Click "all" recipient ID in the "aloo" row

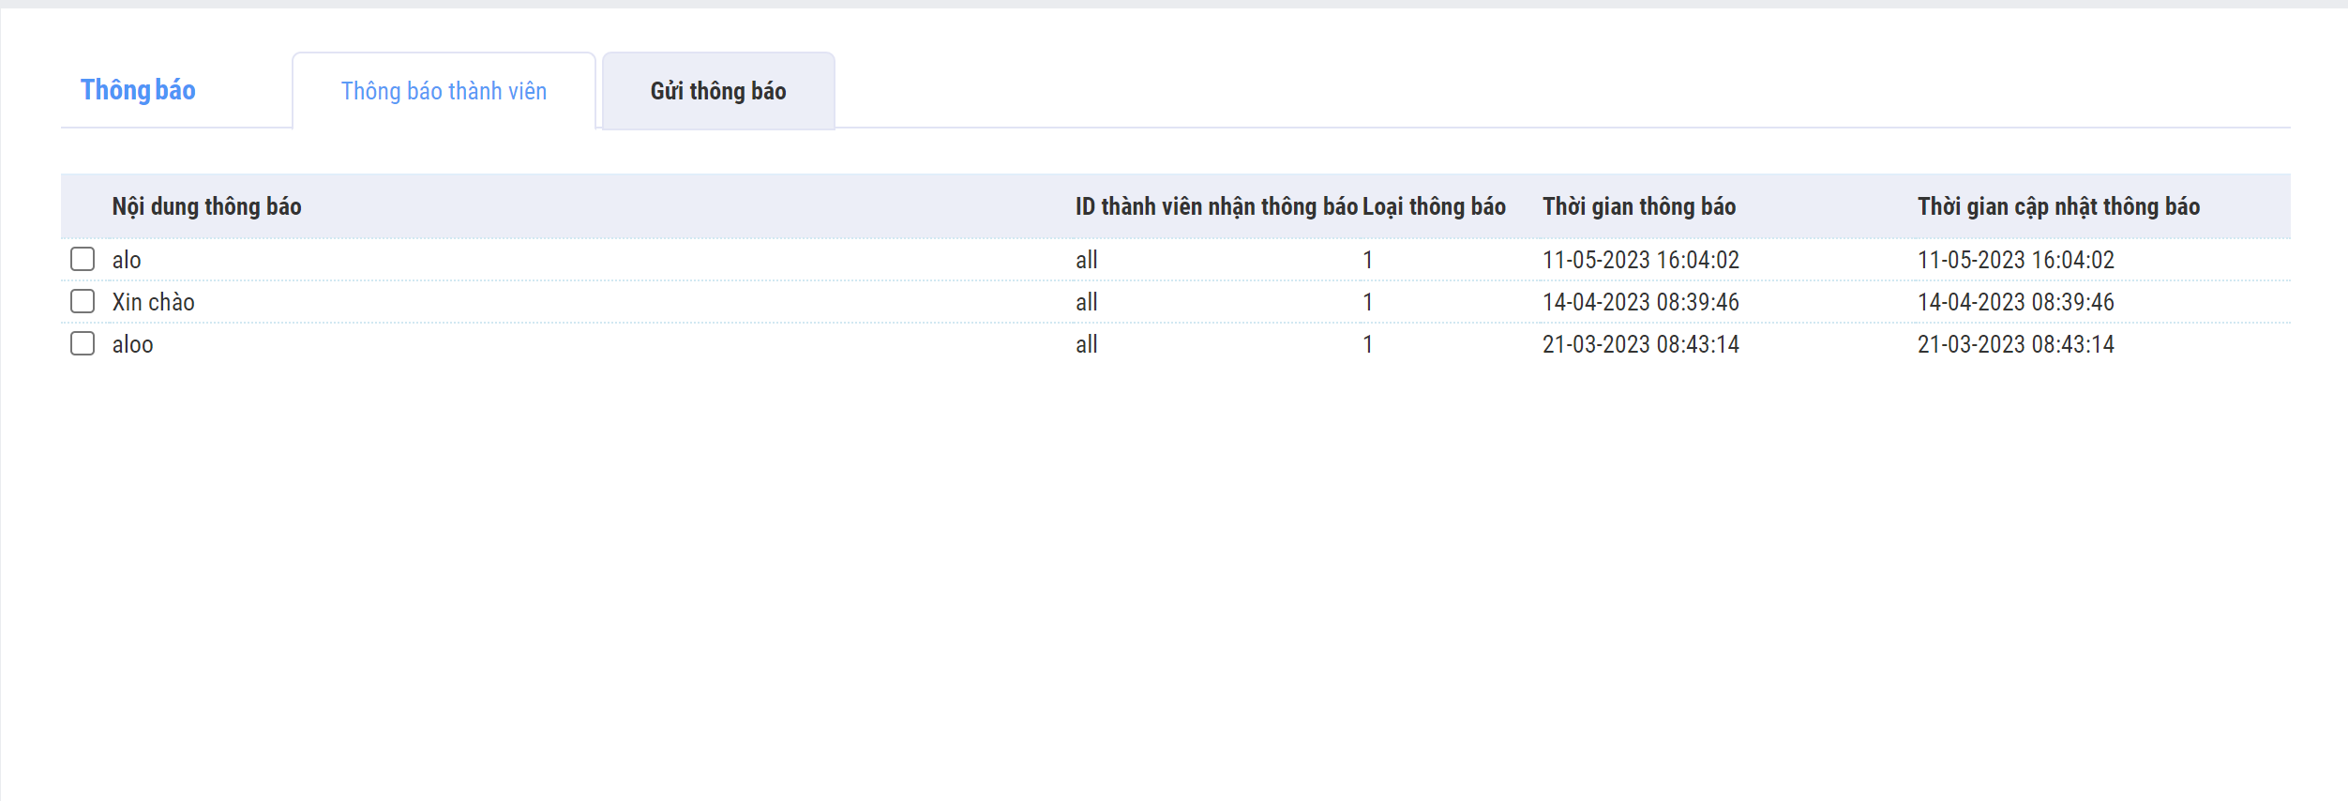[1086, 344]
